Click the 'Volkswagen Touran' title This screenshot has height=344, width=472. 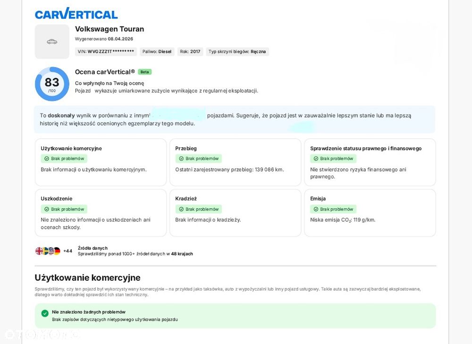click(x=110, y=29)
